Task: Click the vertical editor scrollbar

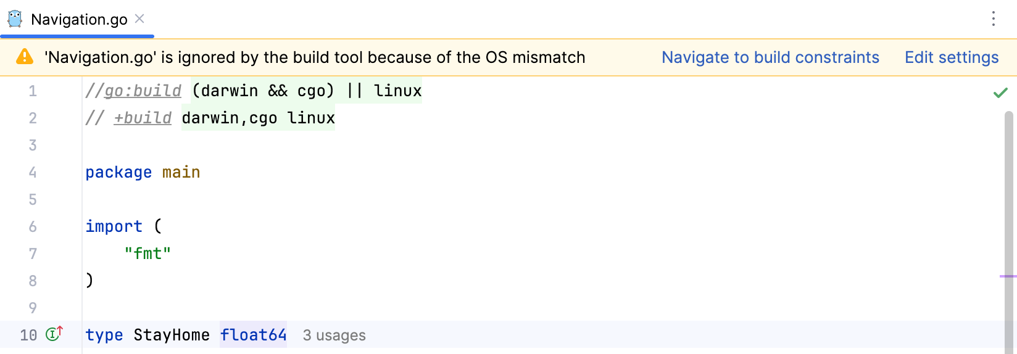Action: (1009, 216)
